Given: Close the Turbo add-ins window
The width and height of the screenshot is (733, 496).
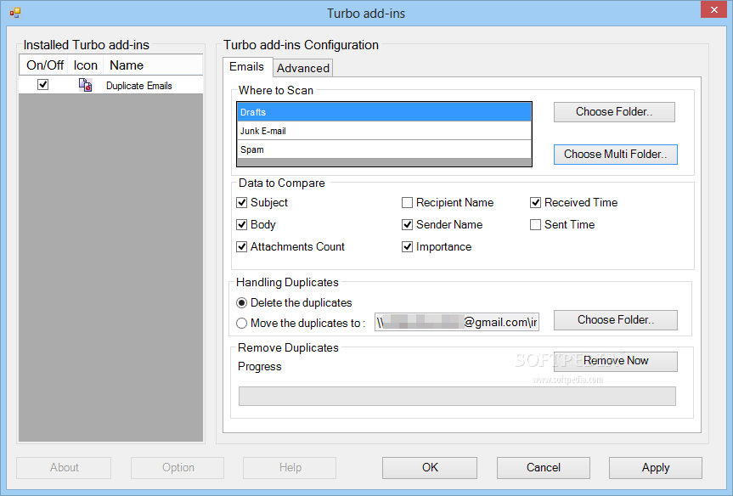Looking at the screenshot, I should pos(713,9).
